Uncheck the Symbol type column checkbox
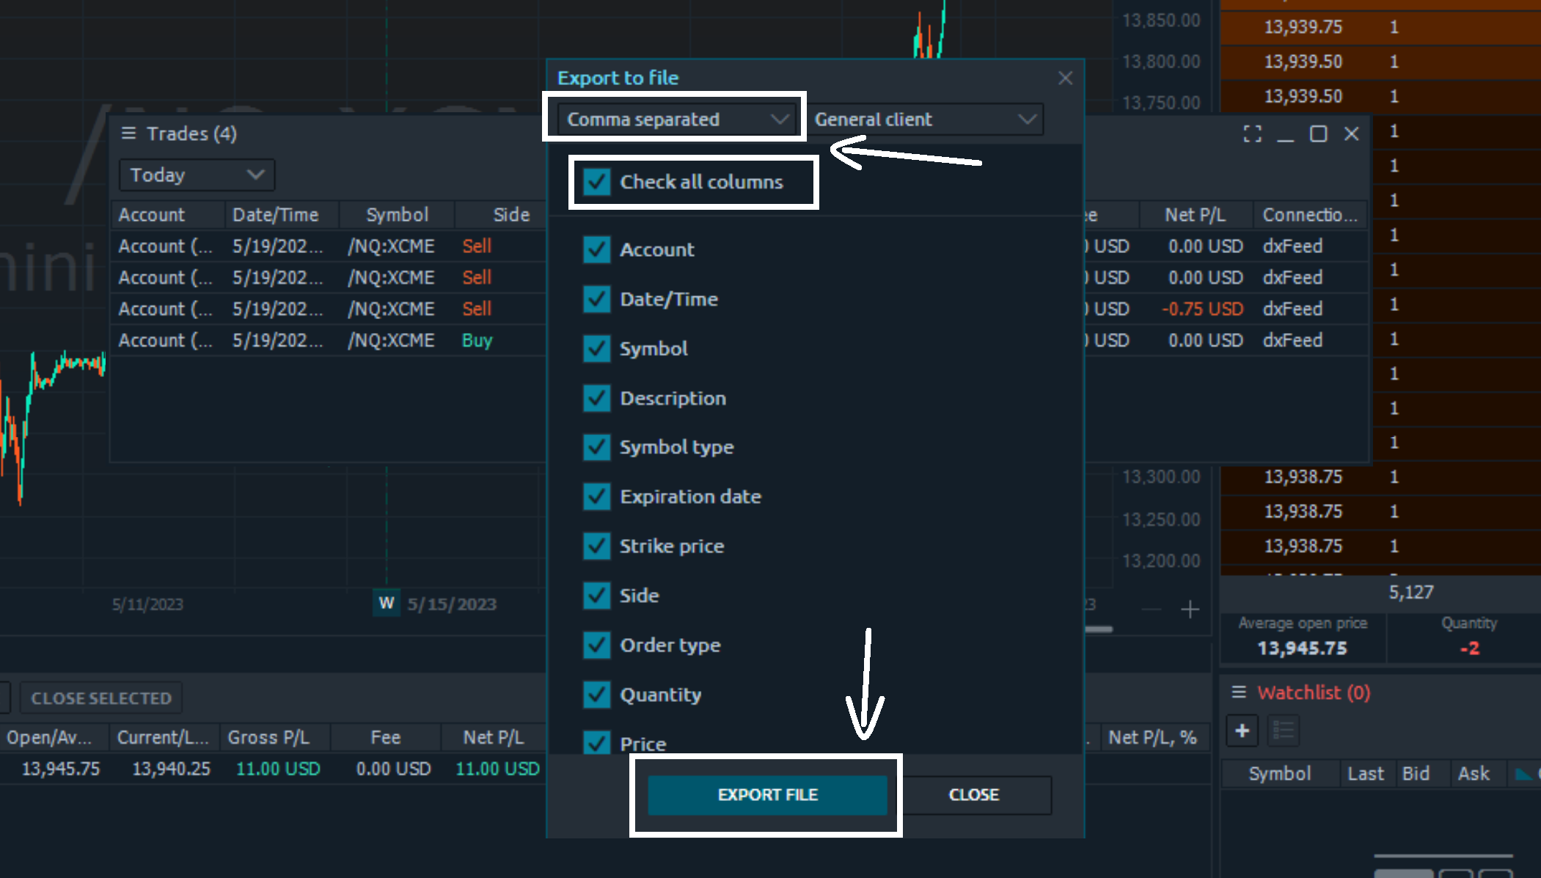Screen dimensions: 1541x878 pos(596,447)
